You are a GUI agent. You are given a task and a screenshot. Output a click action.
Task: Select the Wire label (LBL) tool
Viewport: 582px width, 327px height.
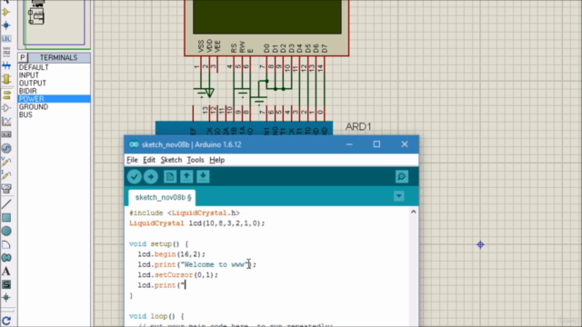click(6, 38)
